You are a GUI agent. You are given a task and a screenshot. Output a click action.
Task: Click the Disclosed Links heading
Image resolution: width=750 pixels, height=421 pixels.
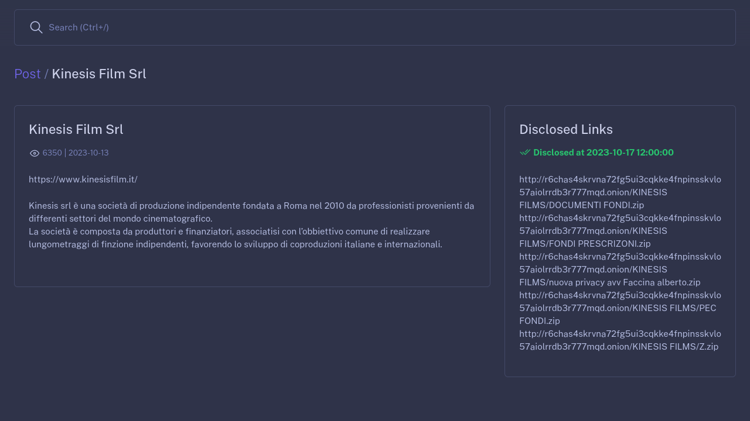(566, 129)
